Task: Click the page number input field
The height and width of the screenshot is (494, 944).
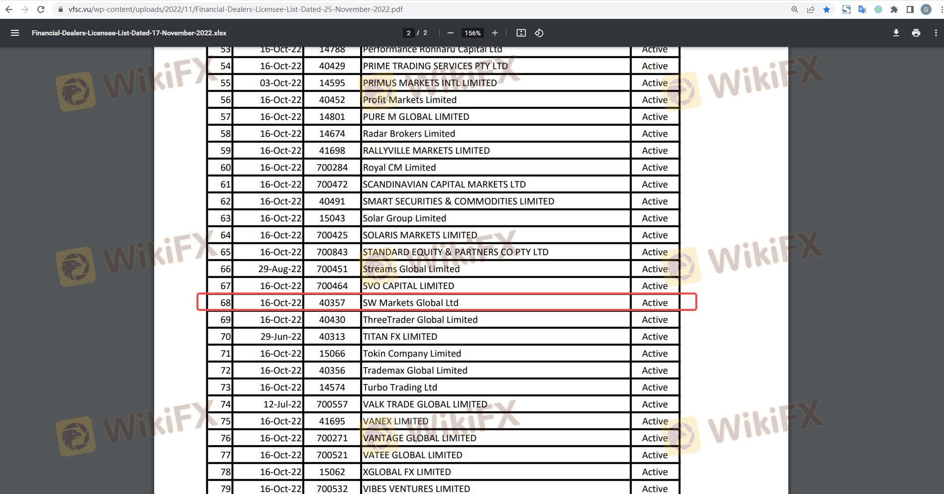Action: pyautogui.click(x=408, y=33)
